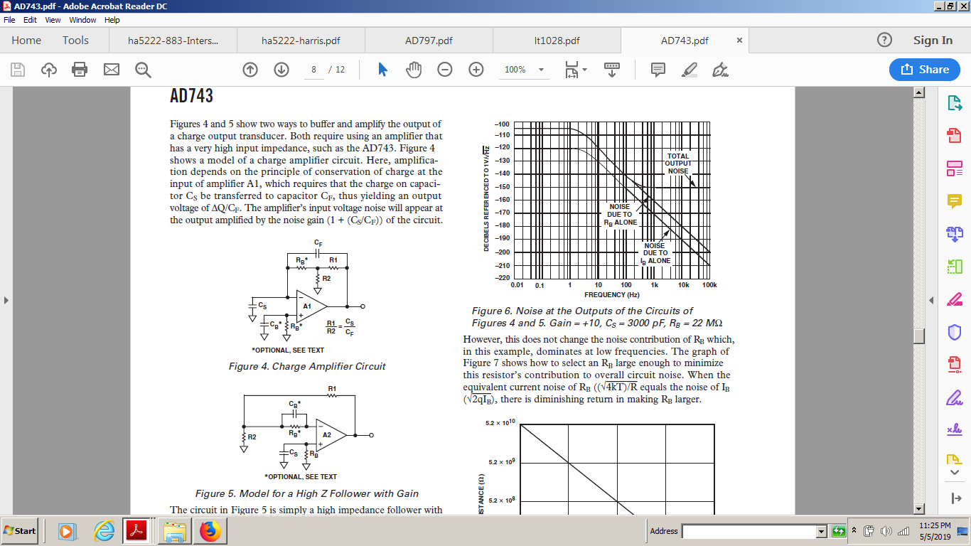Viewport: 971px width, 546px height.
Task: Open the Help menu
Action: pos(112,20)
